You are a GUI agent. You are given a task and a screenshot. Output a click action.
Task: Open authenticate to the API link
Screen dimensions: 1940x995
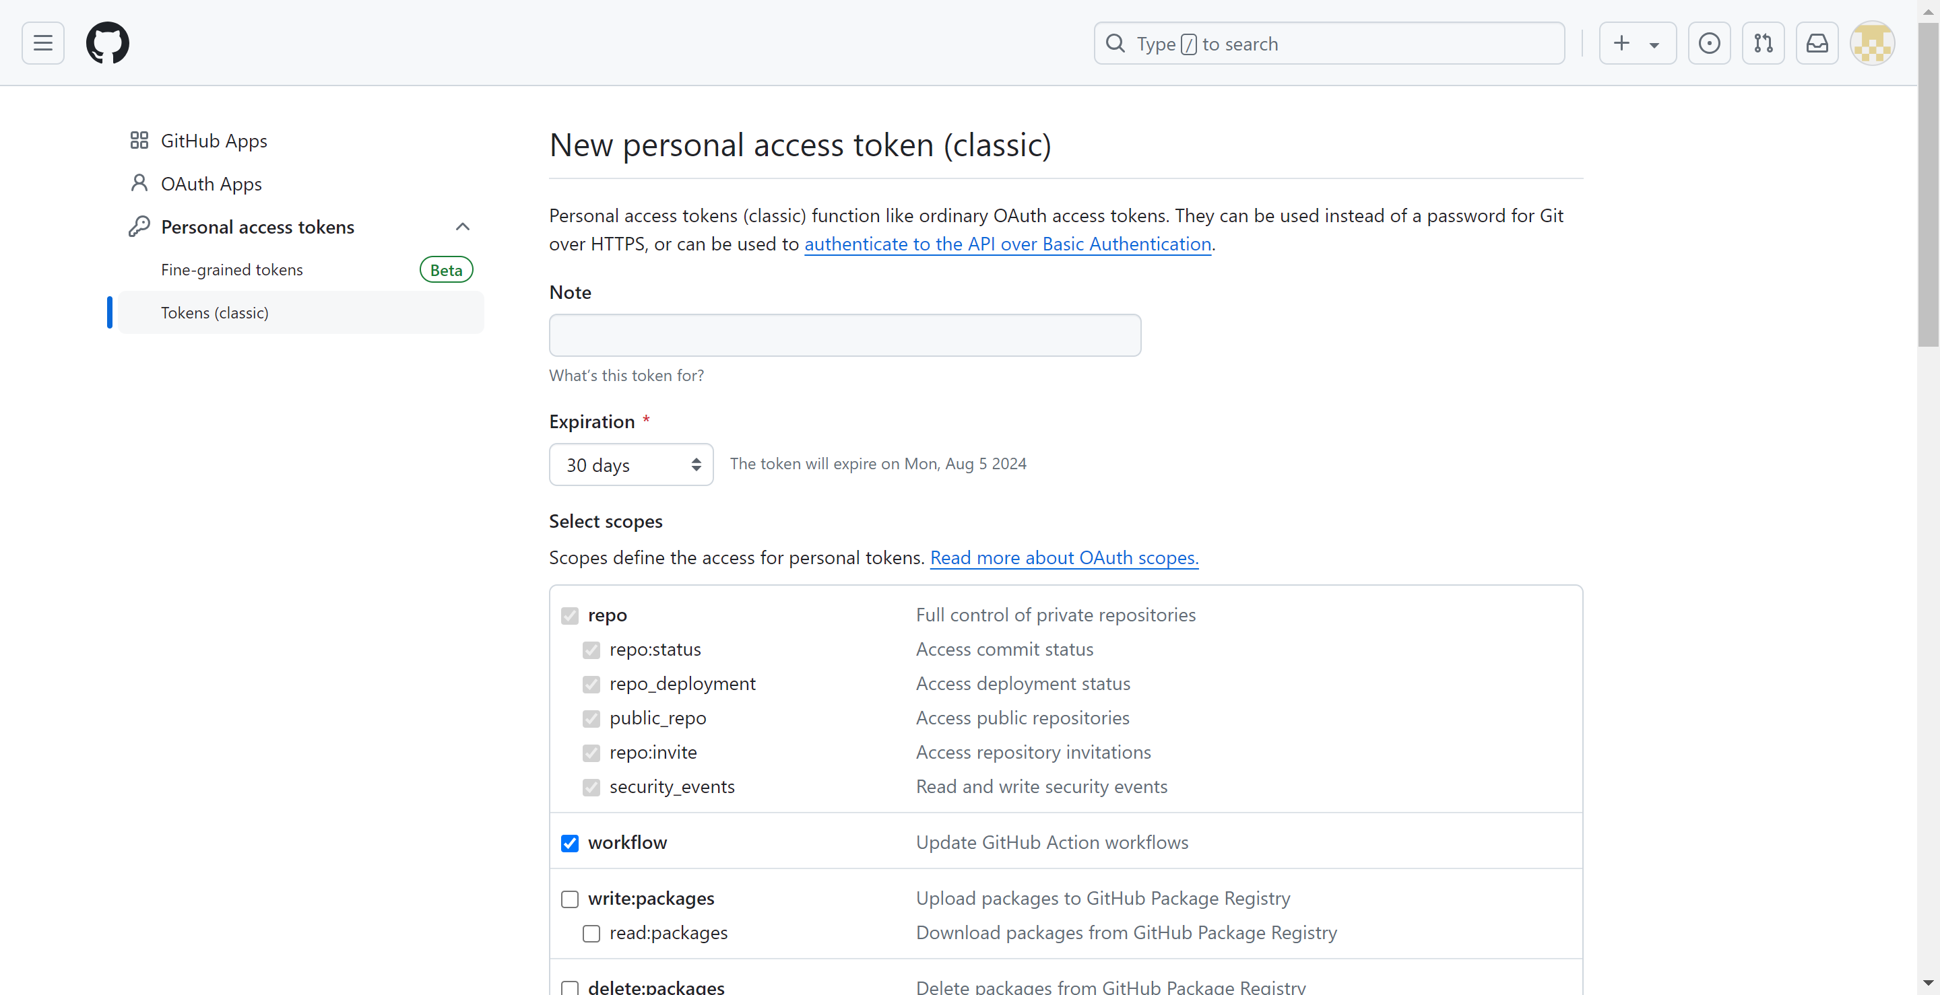[1007, 244]
